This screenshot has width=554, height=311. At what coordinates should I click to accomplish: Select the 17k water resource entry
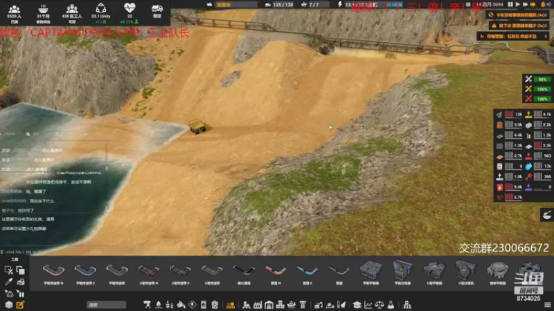538,166
